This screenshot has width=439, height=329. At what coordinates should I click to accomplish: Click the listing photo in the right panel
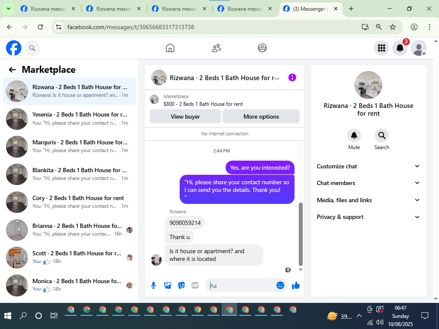tap(368, 85)
